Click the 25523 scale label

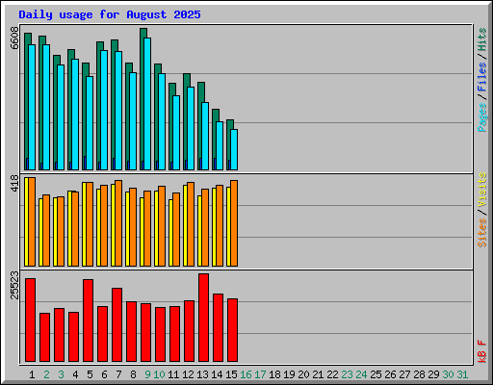click(14, 285)
